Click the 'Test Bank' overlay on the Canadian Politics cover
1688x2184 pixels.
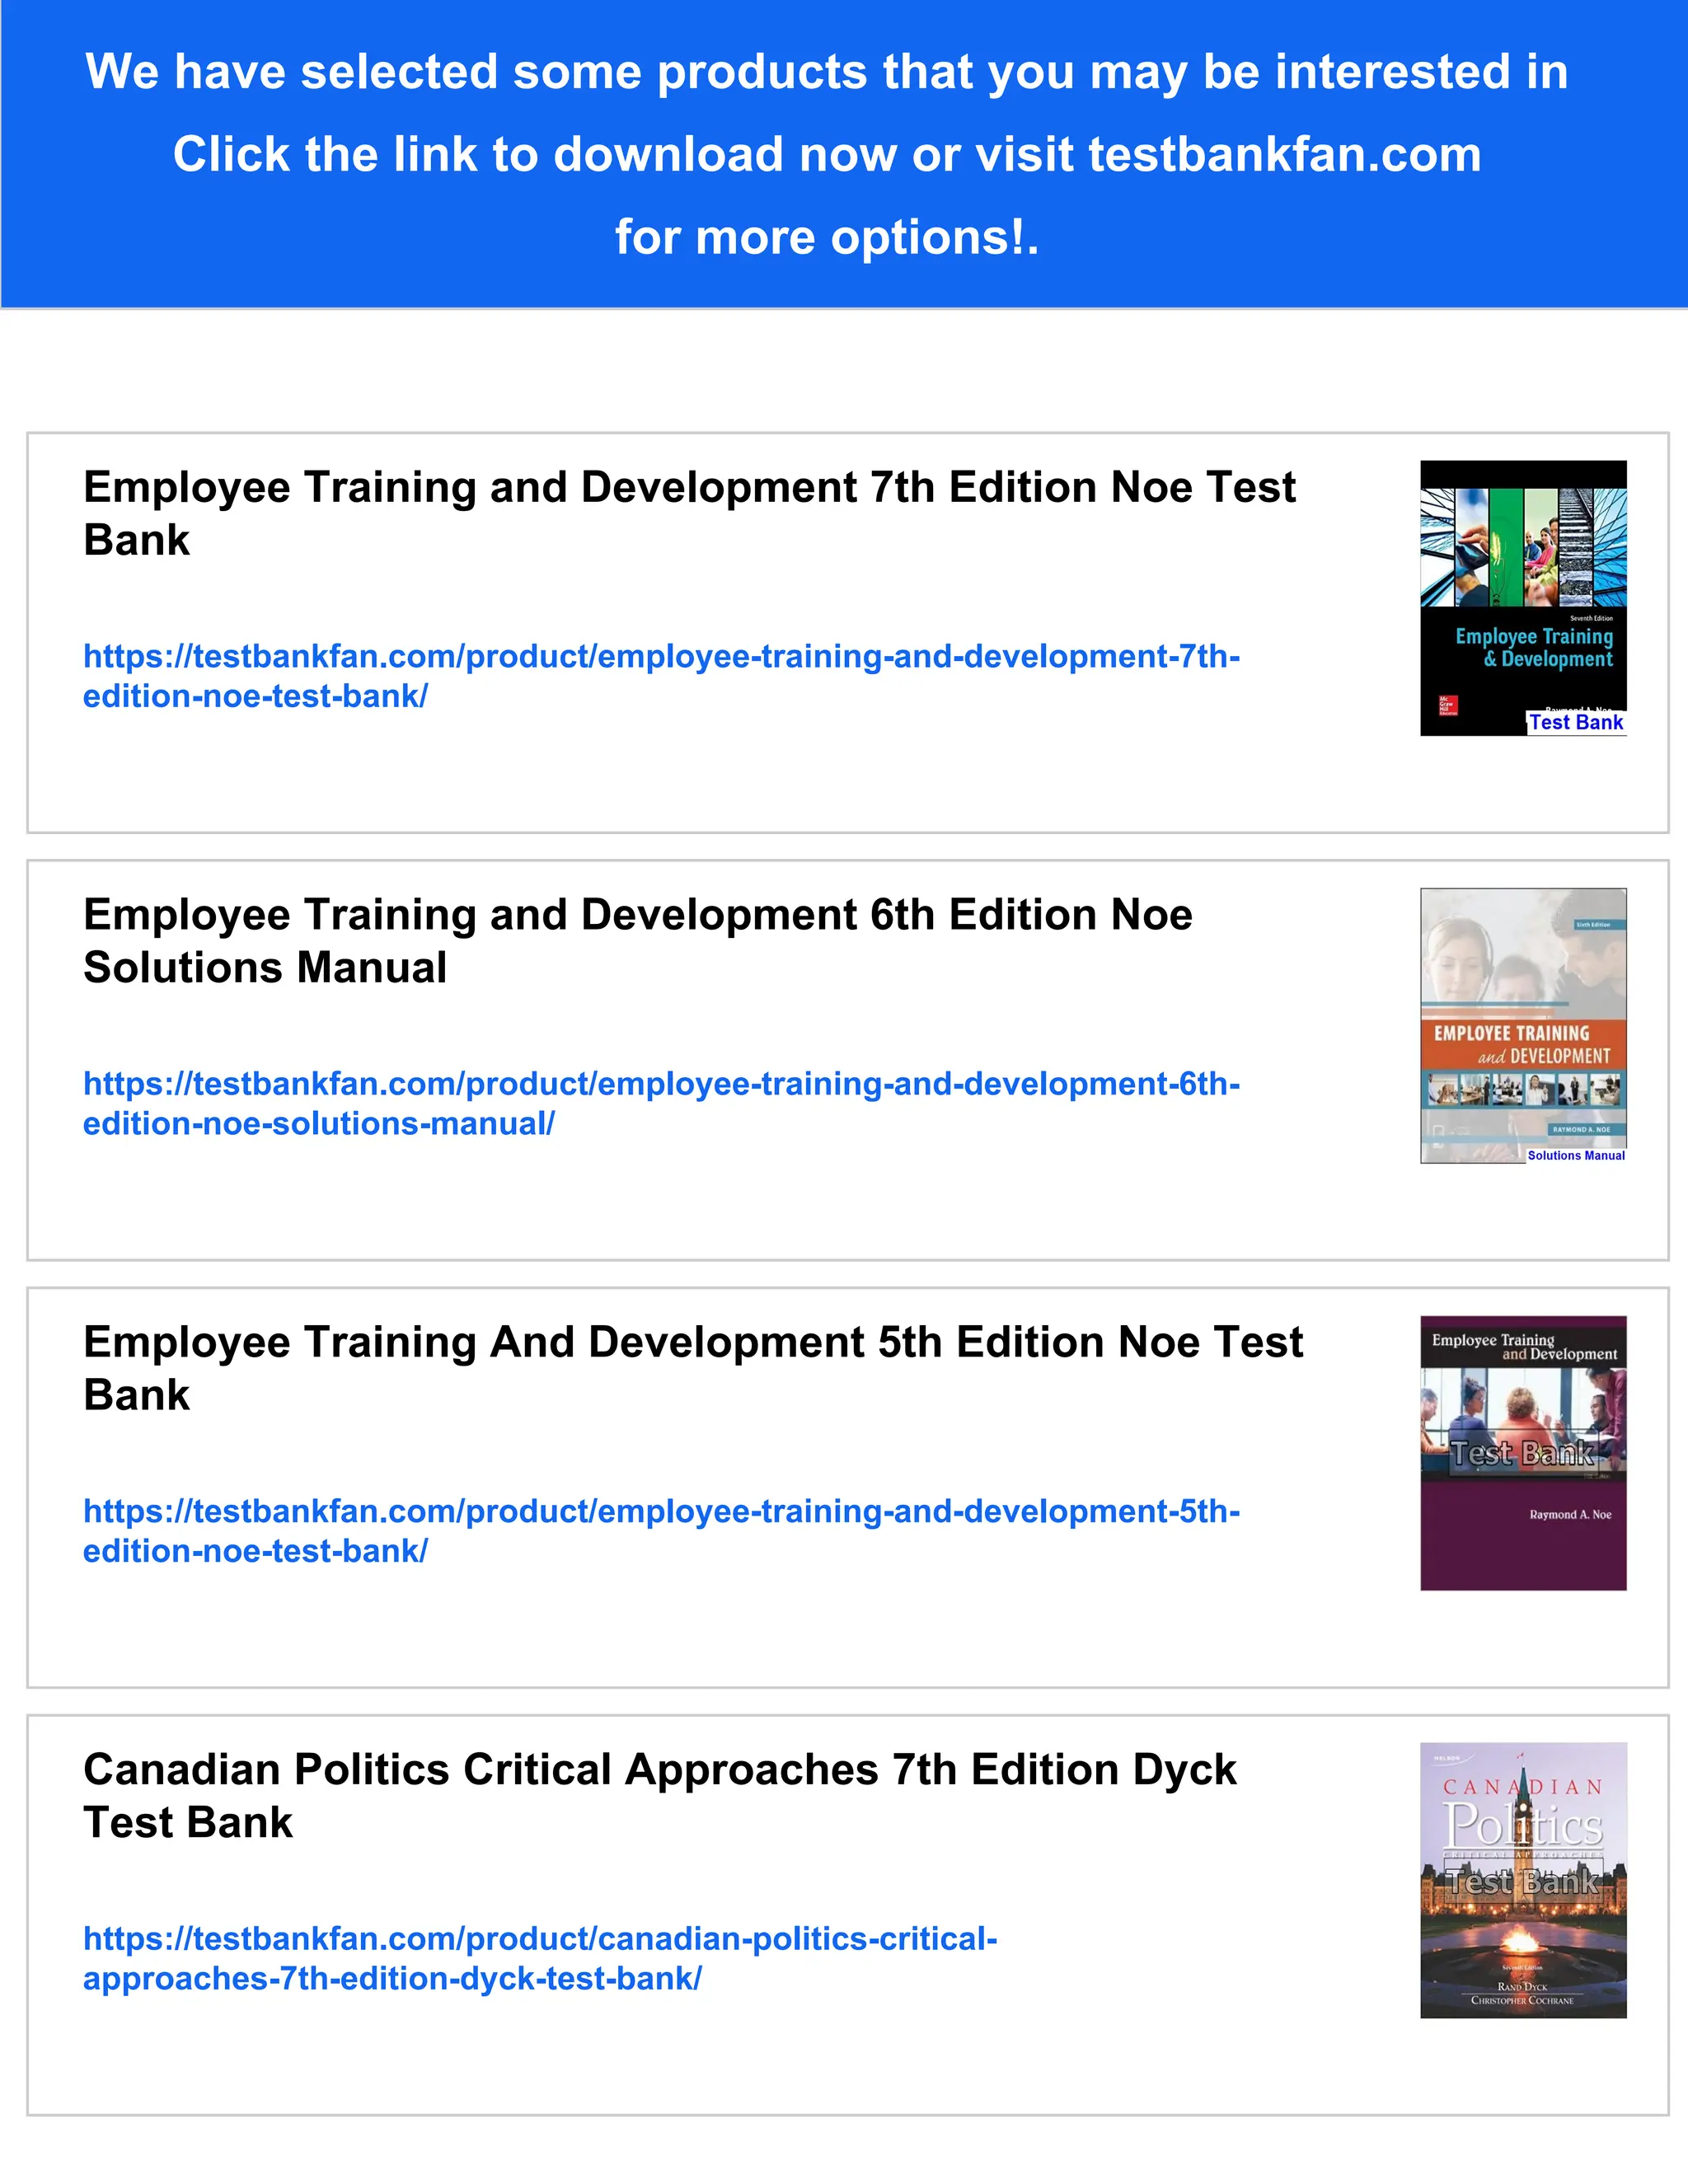pyautogui.click(x=1522, y=1882)
